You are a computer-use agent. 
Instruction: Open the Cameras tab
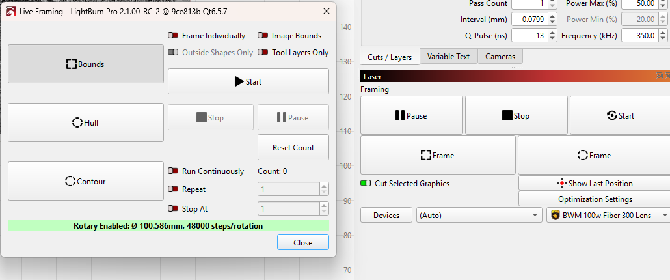pos(500,57)
